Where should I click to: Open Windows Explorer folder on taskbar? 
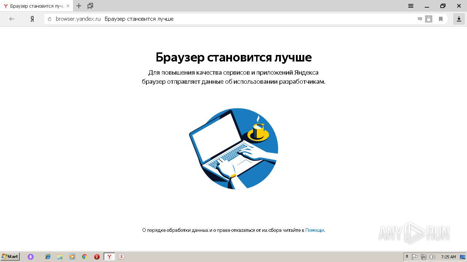point(60,257)
